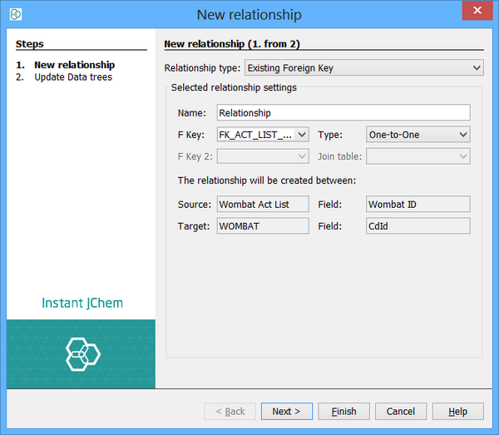Select the Target field showing WOMBAT
This screenshot has height=435, width=499.
click(263, 225)
